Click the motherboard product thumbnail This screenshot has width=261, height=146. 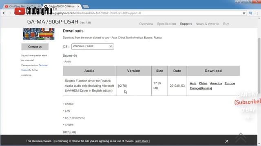click(x=39, y=34)
